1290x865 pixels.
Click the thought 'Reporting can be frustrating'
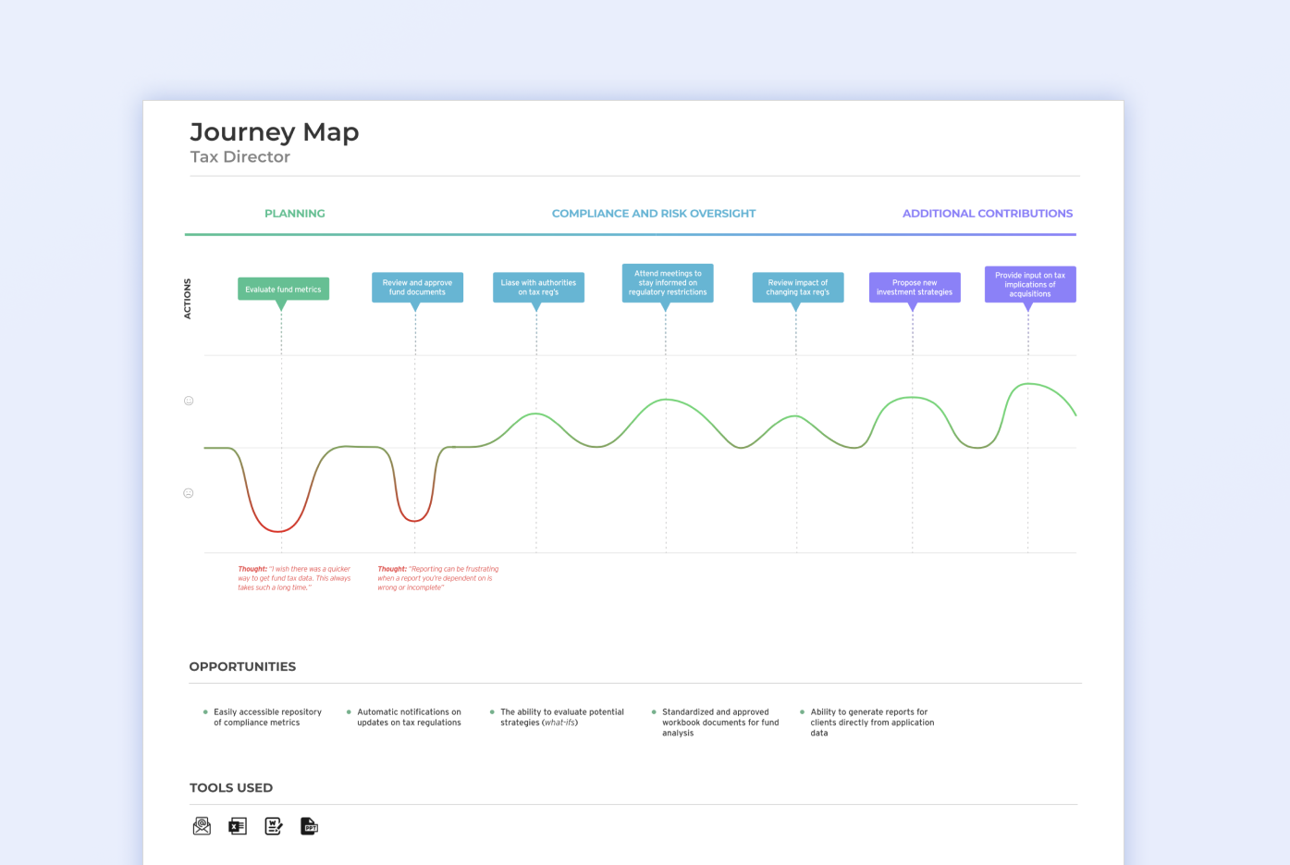click(437, 578)
